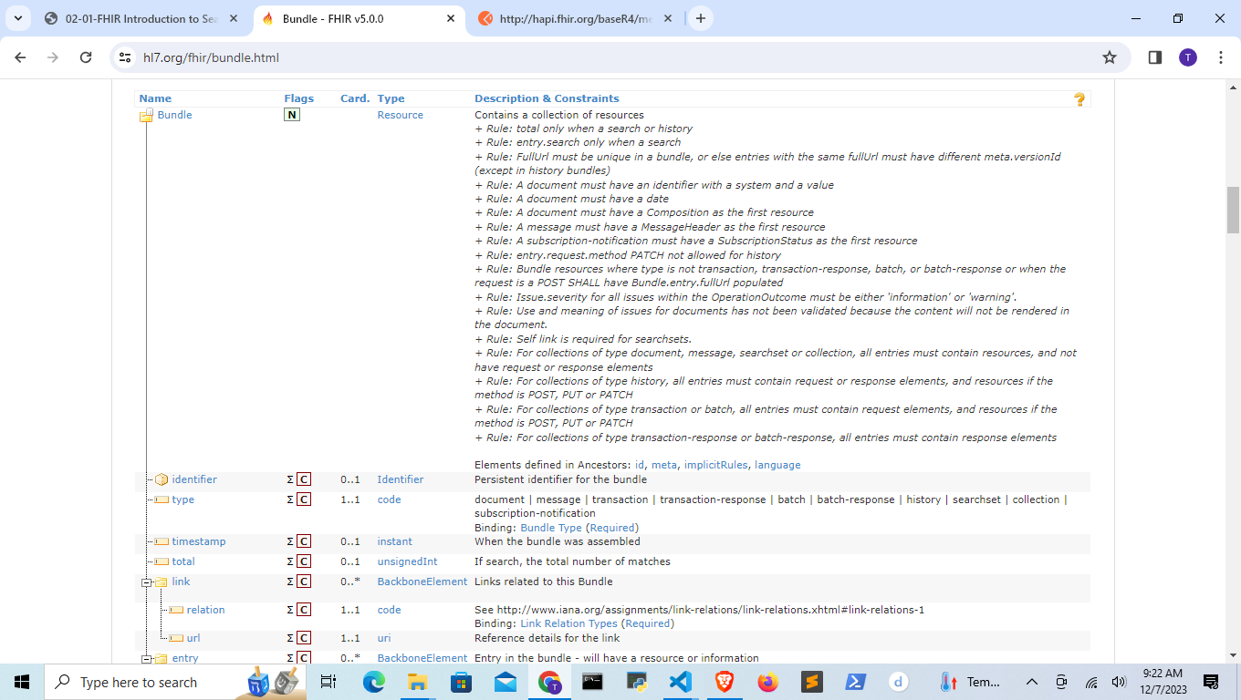This screenshot has width=1241, height=700.
Task: Show hidden system tray icons
Action: [x=1032, y=682]
